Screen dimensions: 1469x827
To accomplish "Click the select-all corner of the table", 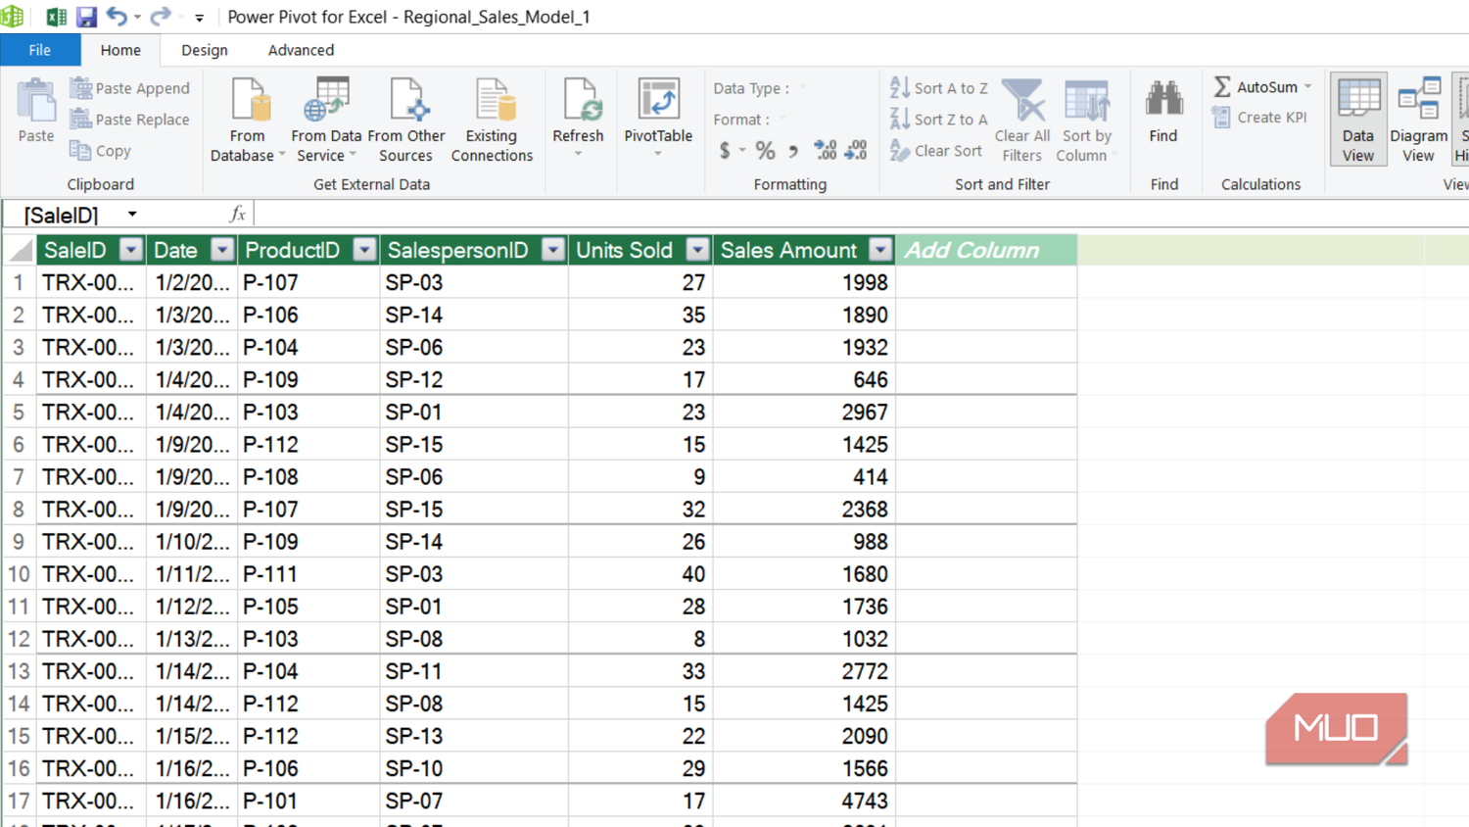I will (x=20, y=250).
